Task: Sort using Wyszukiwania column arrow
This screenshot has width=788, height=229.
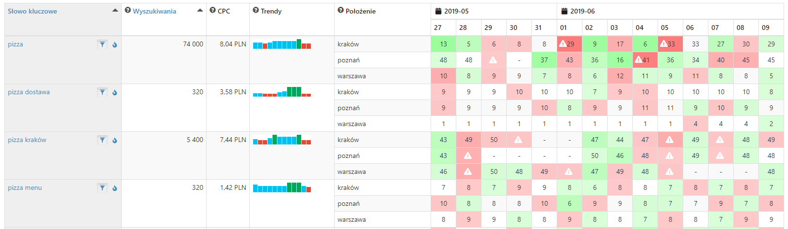Action: [x=200, y=11]
